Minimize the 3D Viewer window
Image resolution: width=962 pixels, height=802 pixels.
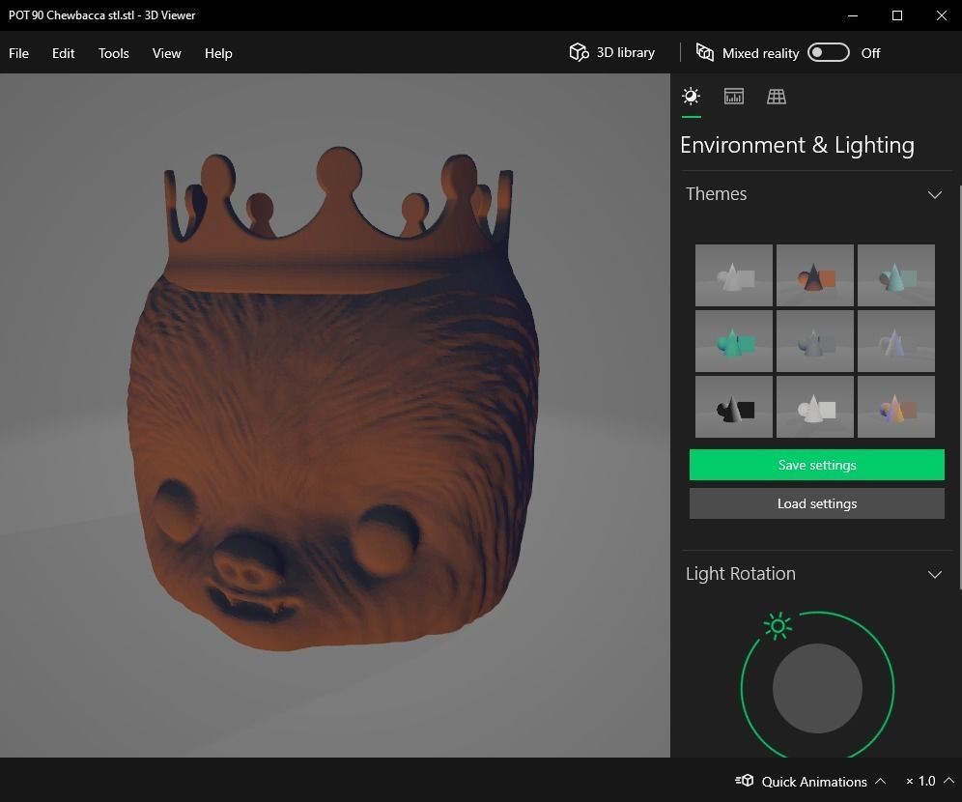coord(852,15)
